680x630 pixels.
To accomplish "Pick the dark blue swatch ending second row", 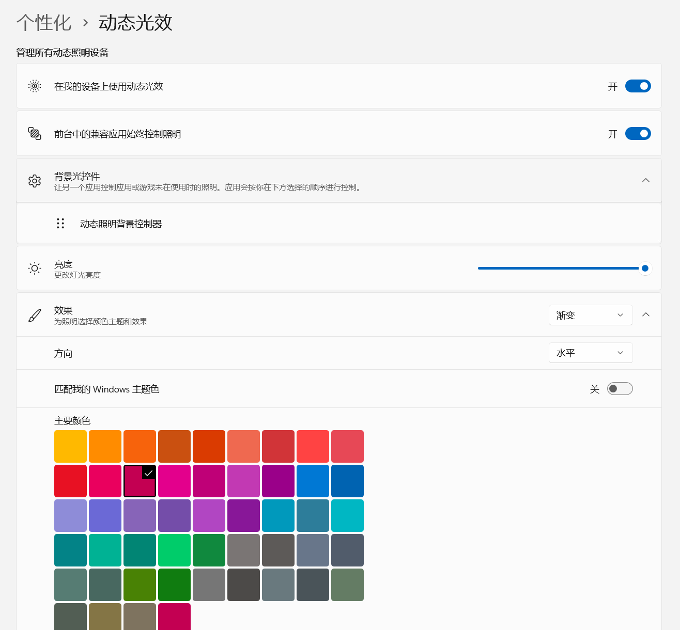I will click(x=347, y=481).
